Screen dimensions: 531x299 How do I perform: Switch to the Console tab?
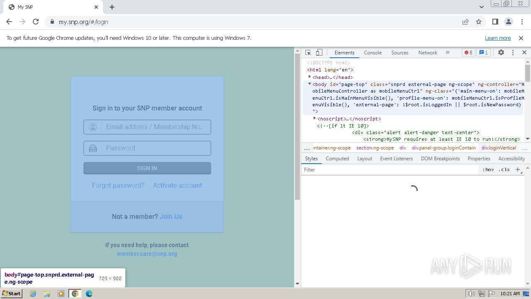[x=373, y=53]
